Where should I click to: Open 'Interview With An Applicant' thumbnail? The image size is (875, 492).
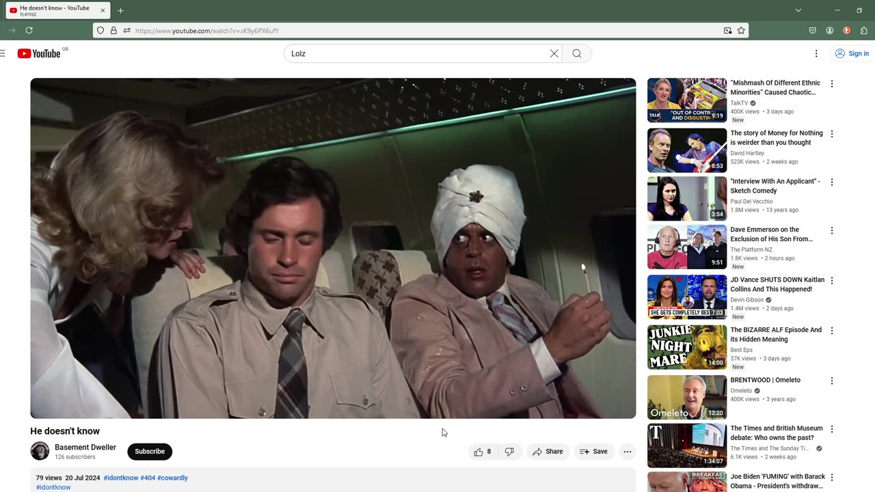point(687,198)
